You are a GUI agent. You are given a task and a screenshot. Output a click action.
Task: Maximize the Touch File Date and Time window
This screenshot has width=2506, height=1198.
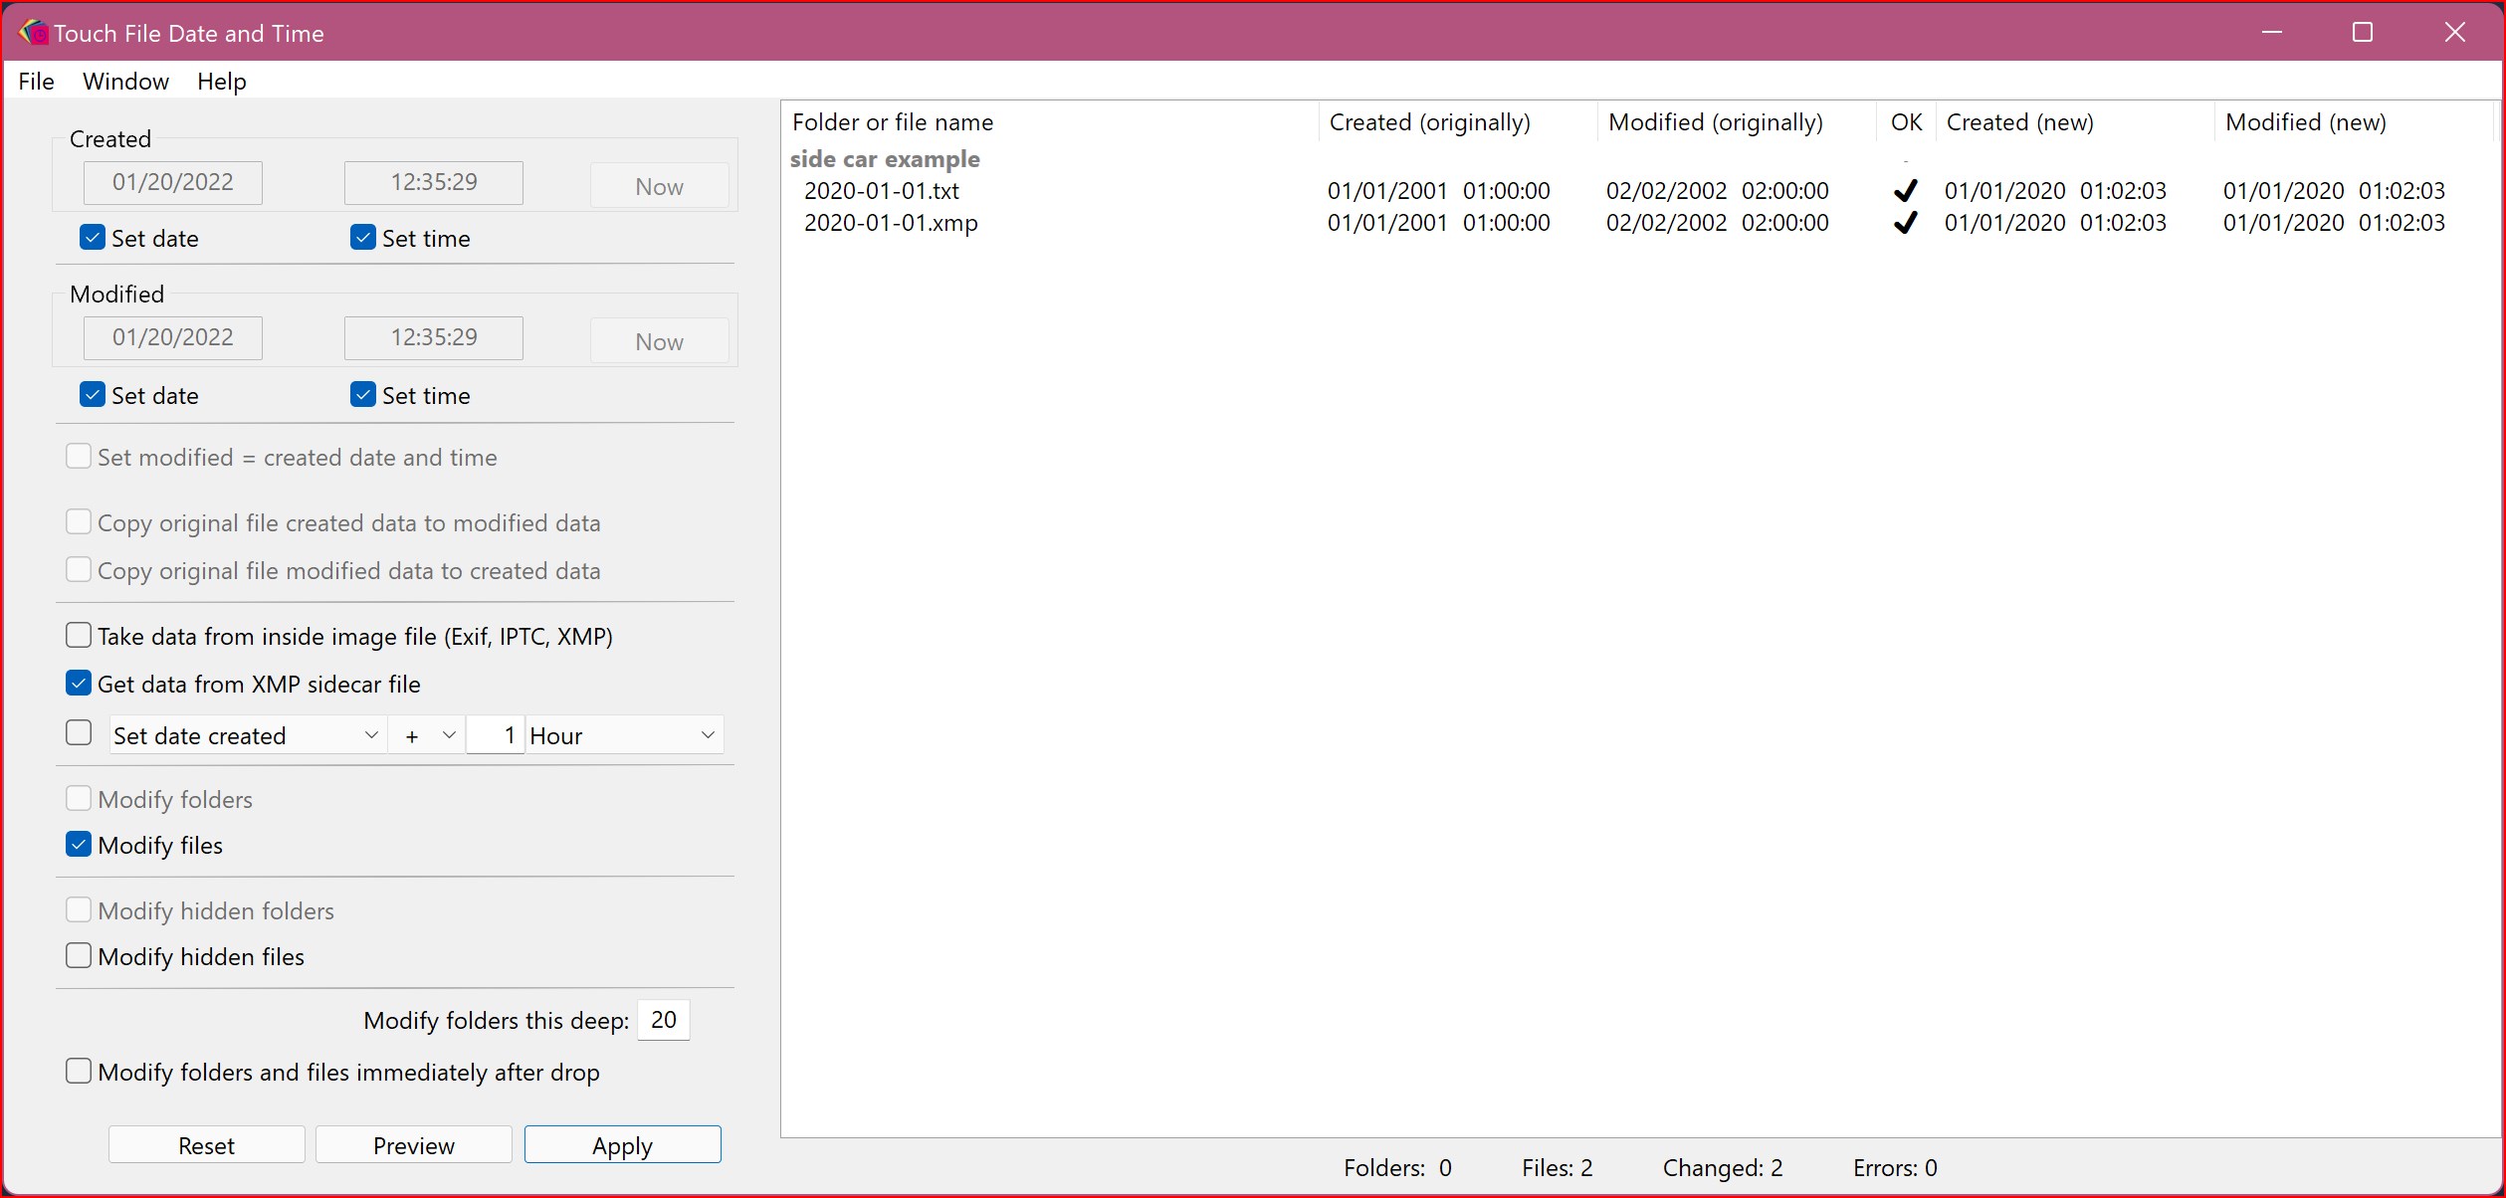[x=2363, y=32]
